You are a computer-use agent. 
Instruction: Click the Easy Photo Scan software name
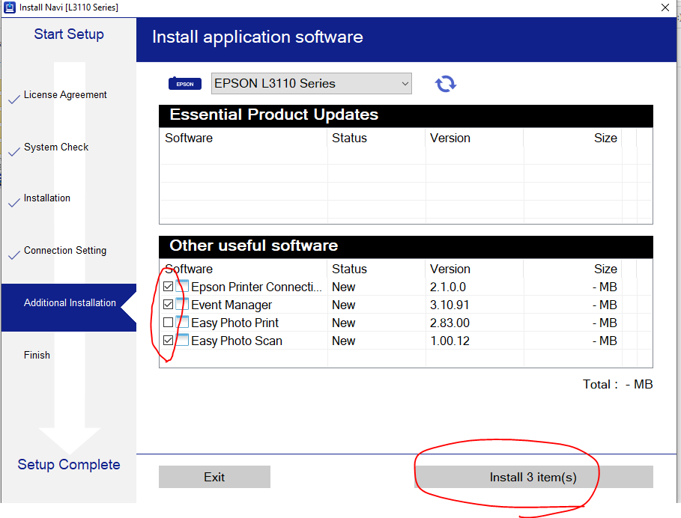[236, 341]
